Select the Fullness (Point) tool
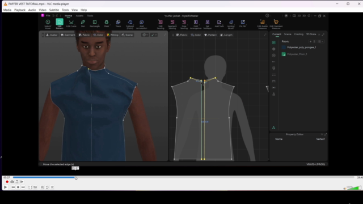 click(x=130, y=24)
